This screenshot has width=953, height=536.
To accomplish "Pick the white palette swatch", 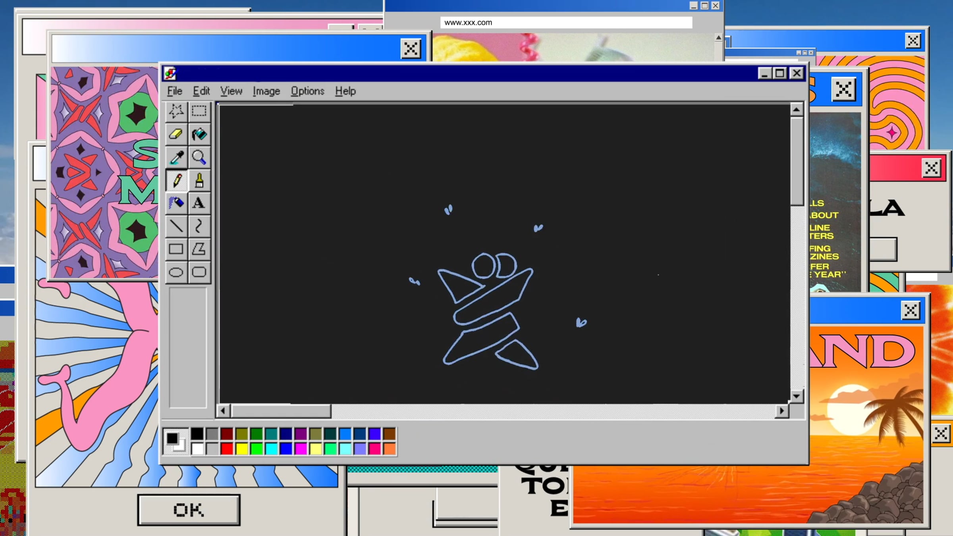I will 197,449.
